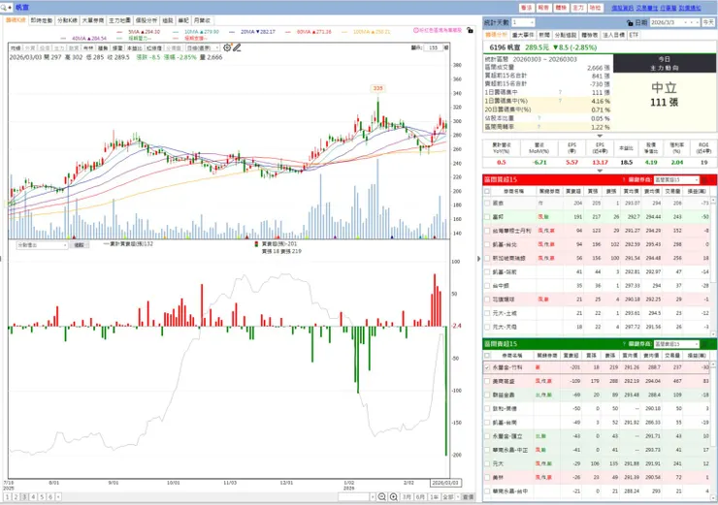Set chart range to 1年
This screenshot has height=505, width=718.
[x=434, y=497]
